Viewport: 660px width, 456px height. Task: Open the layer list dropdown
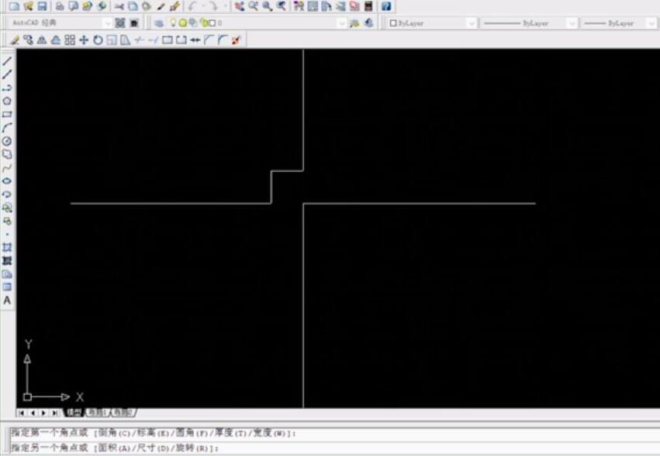[342, 23]
